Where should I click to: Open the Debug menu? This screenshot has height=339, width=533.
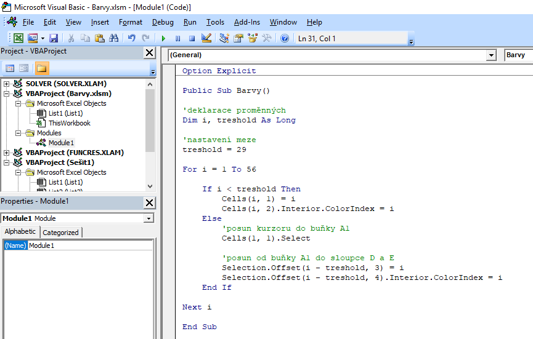coord(163,22)
